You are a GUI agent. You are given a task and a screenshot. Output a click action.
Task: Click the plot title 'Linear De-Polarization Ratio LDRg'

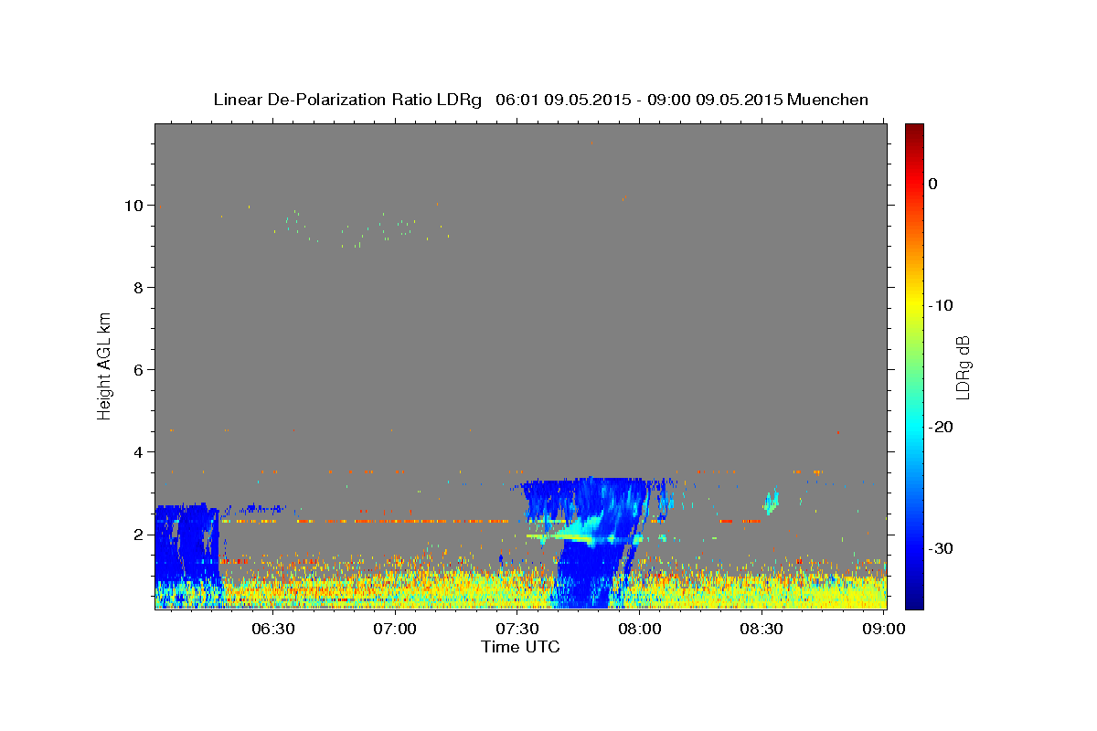click(x=346, y=100)
